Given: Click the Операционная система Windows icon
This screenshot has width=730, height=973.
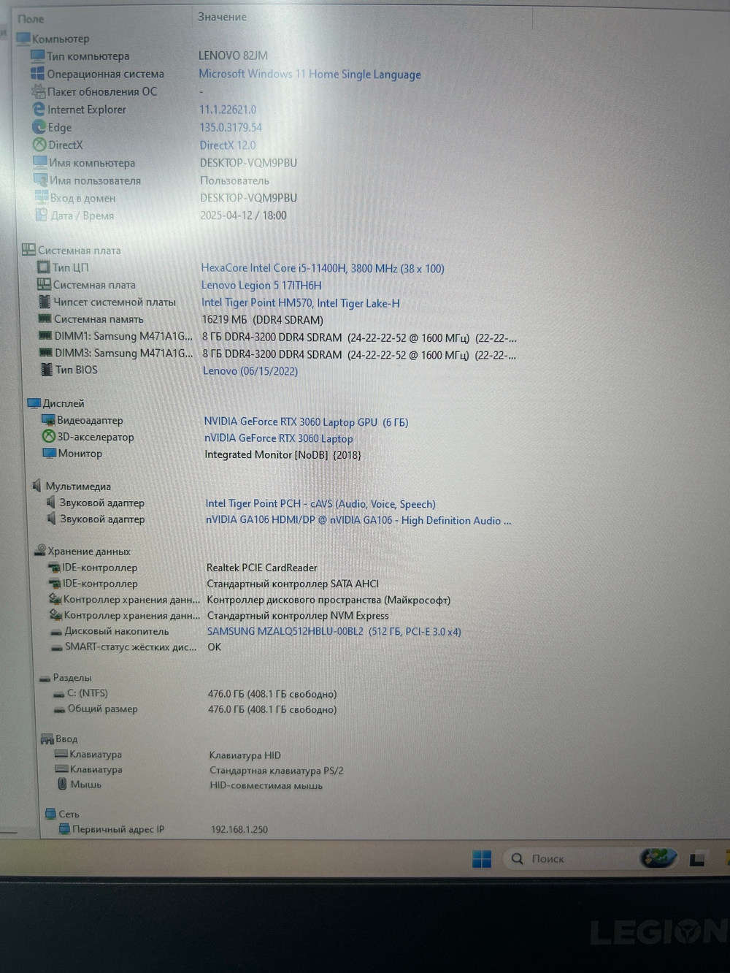Looking at the screenshot, I should 38,73.
